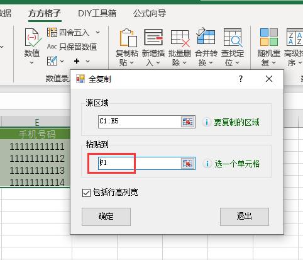The height and width of the screenshot is (260, 303).
Task: Select cell containing 11111111111
Action: pyautogui.click(x=36, y=146)
